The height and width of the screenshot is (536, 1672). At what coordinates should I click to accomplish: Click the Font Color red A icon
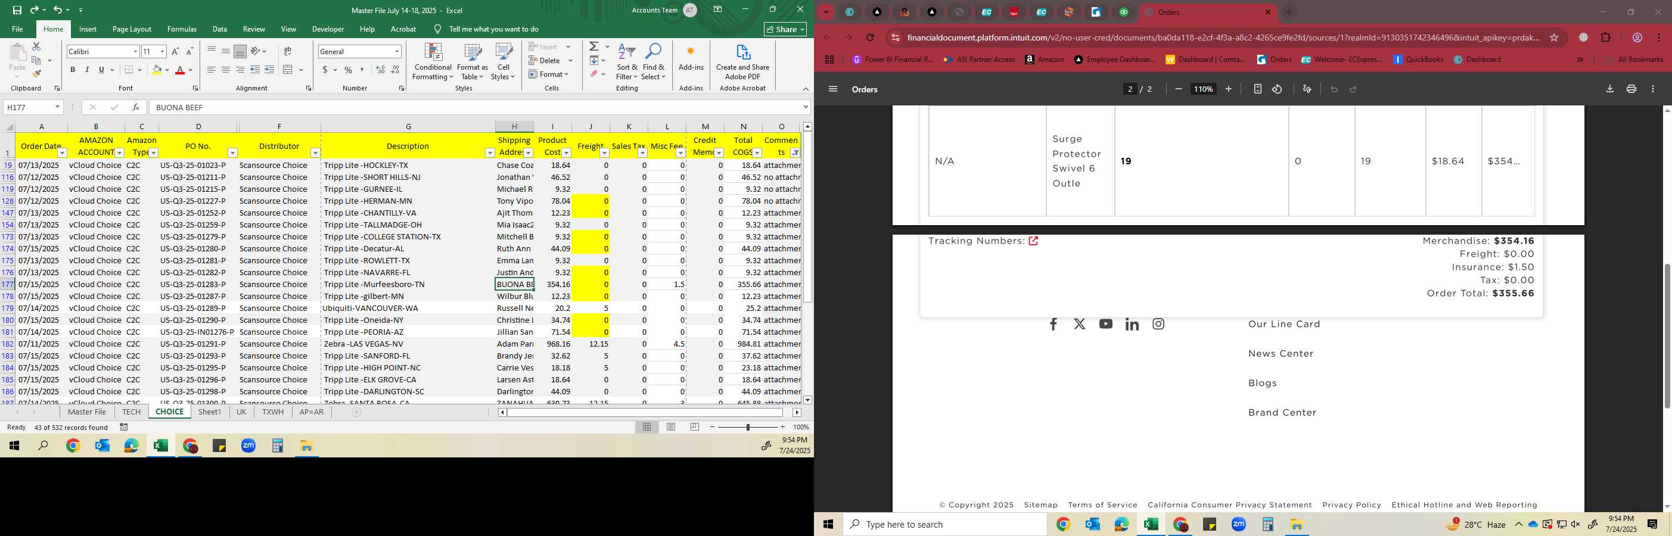pyautogui.click(x=180, y=70)
